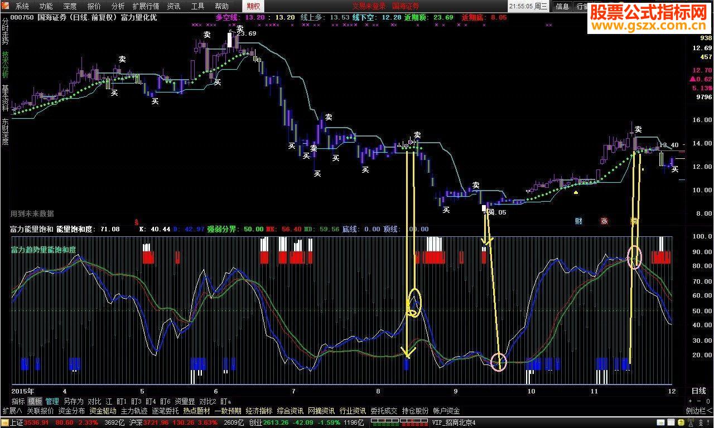Select the 期权 tab in top bar

[x=253, y=6]
